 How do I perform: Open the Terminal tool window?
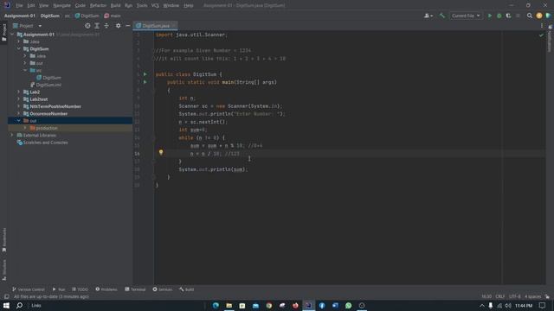click(135, 289)
